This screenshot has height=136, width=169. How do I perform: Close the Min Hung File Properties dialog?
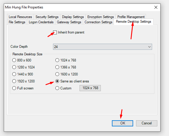point(156,7)
